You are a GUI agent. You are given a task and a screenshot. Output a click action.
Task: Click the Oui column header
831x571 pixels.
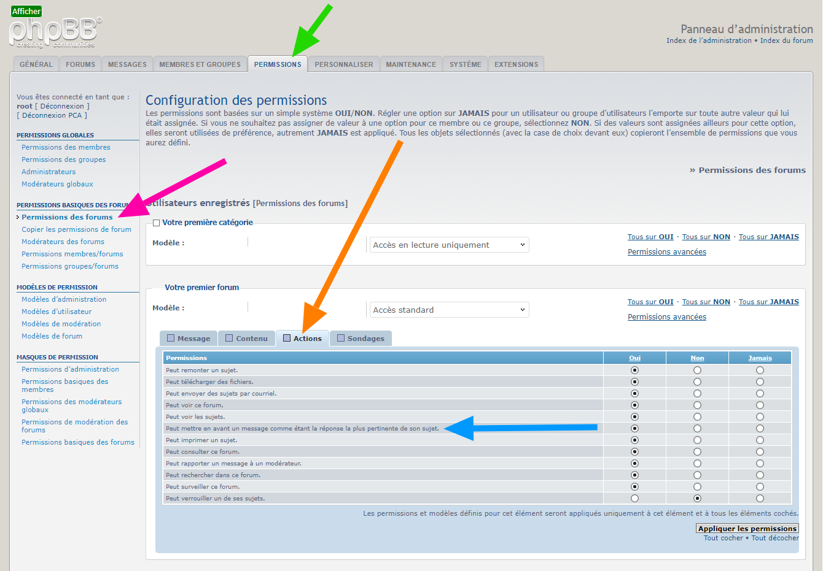tap(634, 358)
